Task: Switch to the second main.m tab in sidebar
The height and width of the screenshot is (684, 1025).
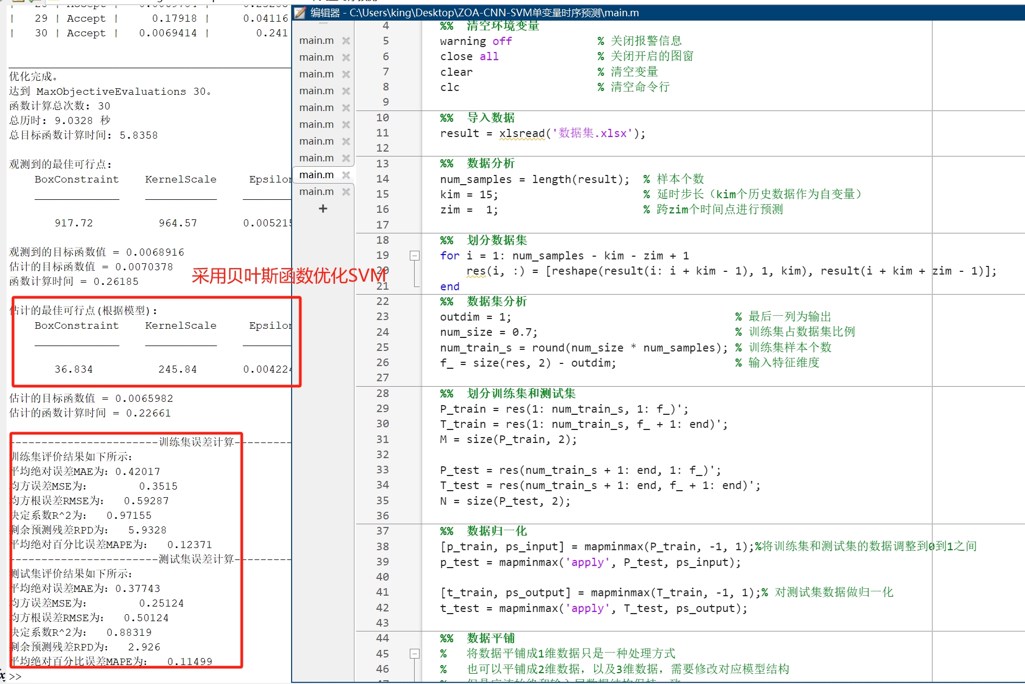Action: [x=316, y=57]
